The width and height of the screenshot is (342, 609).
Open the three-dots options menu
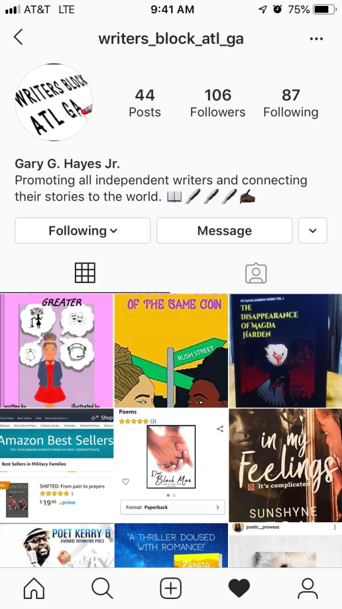tap(316, 39)
